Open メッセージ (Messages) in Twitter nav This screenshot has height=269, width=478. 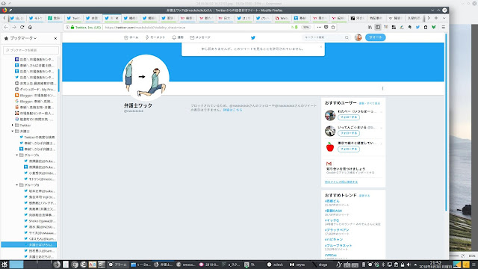click(200, 37)
